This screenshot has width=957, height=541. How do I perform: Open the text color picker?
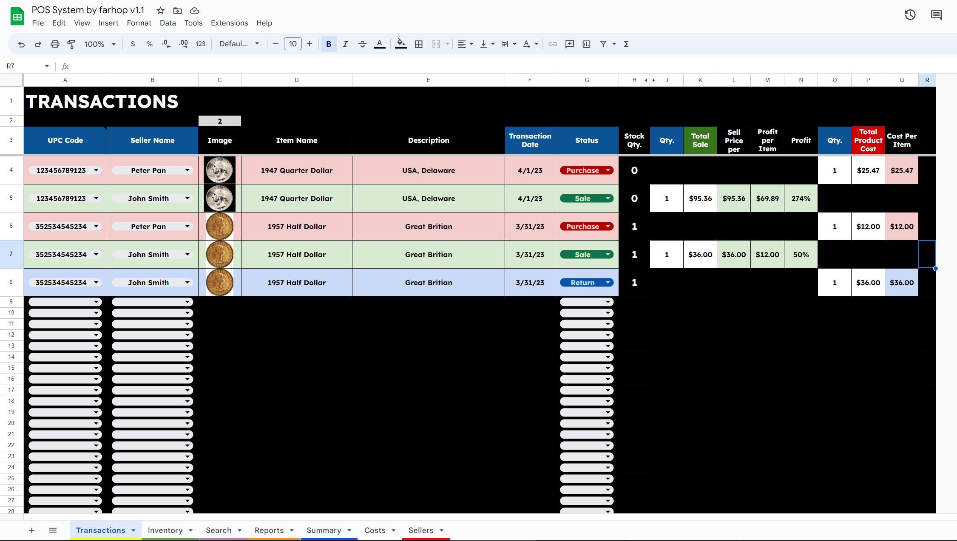[380, 44]
